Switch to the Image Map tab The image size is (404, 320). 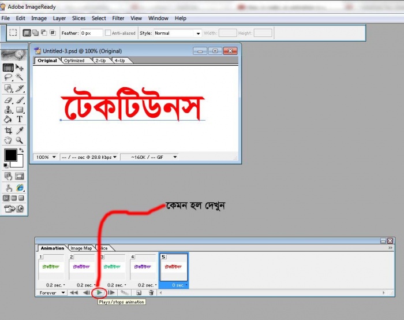(81, 248)
